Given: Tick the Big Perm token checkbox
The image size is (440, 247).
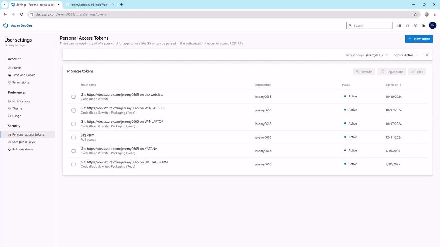Looking at the screenshot, I should pos(74,137).
